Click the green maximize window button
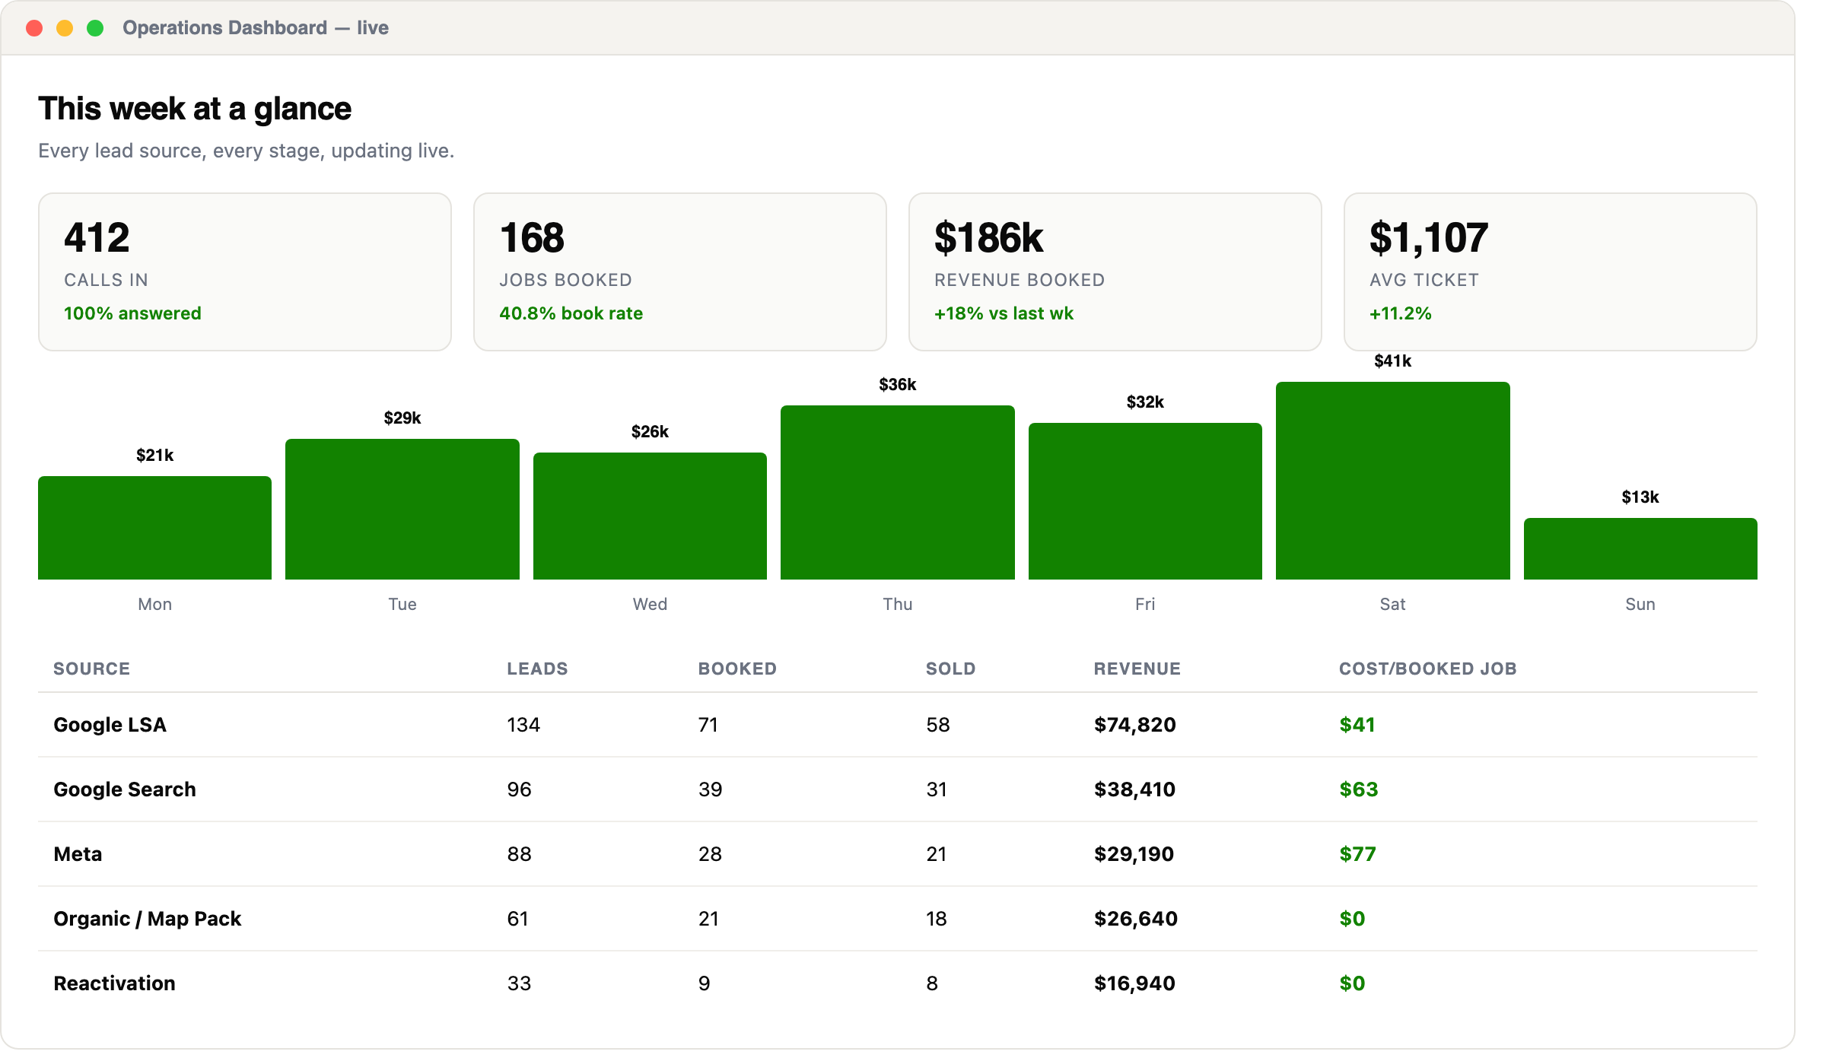1826x1061 pixels. pyautogui.click(x=95, y=28)
